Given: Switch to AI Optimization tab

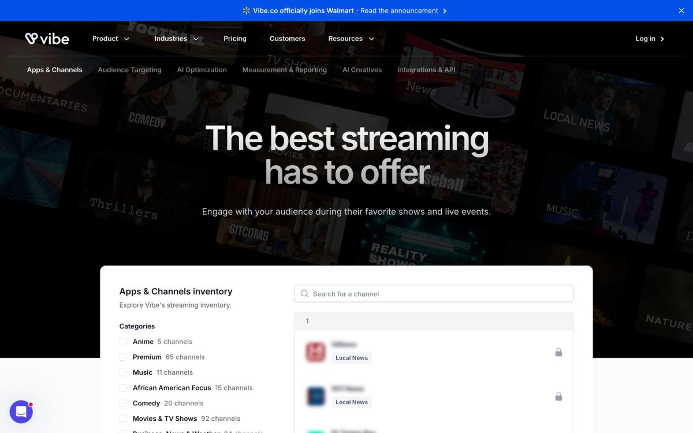Looking at the screenshot, I should click(x=202, y=70).
